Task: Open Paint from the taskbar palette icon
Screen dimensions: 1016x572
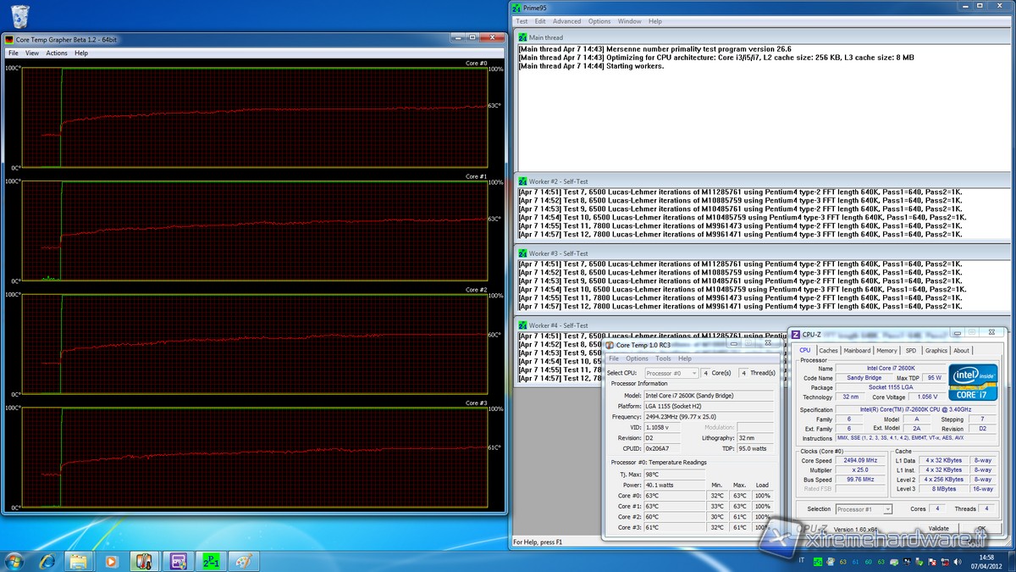Action: coord(242,560)
